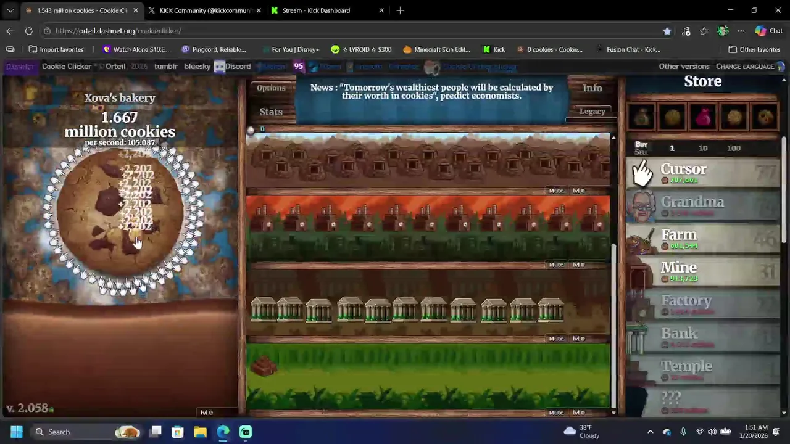790x444 pixels.
Task: Buy the fourth store upgrade cookie icon
Action: (734, 117)
